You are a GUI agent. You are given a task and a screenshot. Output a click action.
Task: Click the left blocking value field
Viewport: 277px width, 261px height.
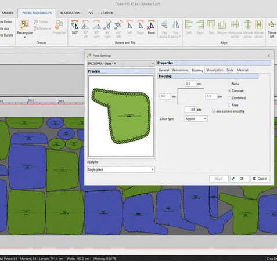coord(166,96)
